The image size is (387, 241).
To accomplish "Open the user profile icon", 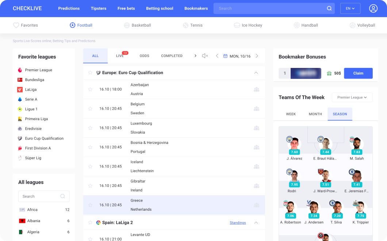I will tap(373, 8).
